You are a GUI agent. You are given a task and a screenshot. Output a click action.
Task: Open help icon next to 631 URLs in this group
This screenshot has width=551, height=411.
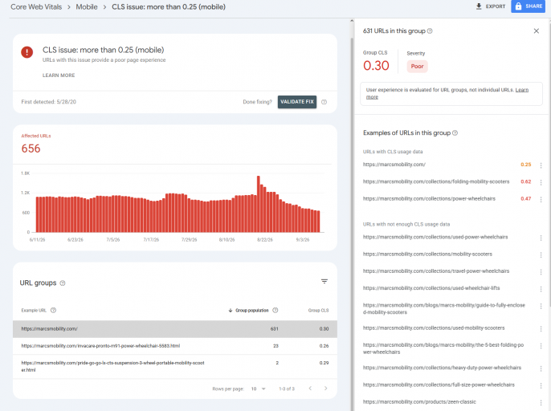click(430, 31)
